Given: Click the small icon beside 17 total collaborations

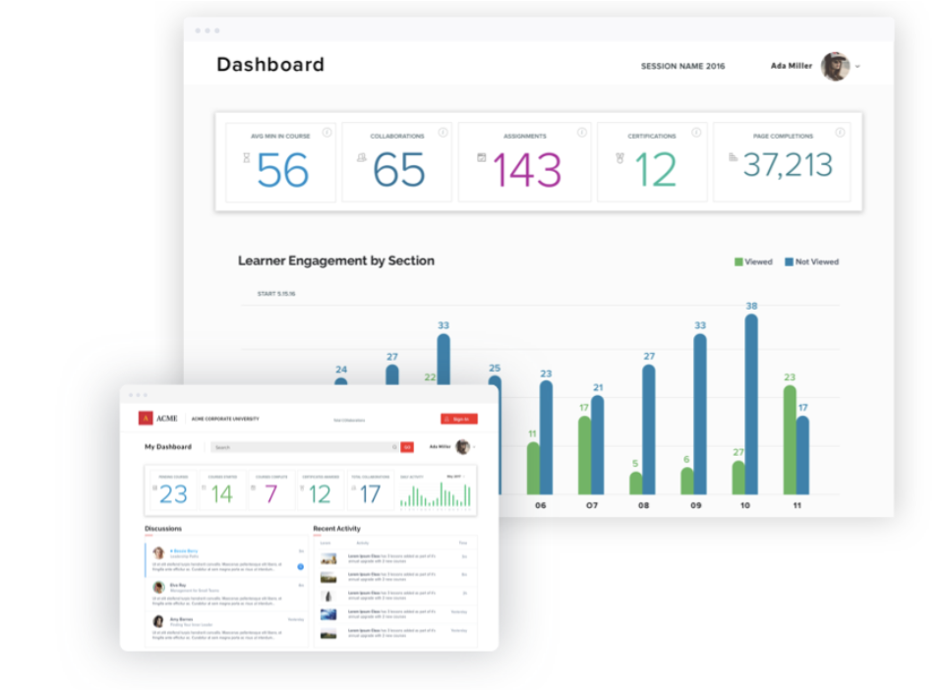Looking at the screenshot, I should click(353, 488).
